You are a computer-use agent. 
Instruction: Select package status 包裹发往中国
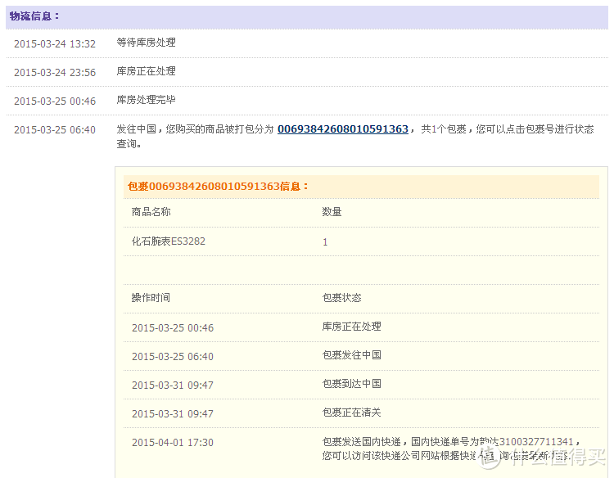coord(351,354)
